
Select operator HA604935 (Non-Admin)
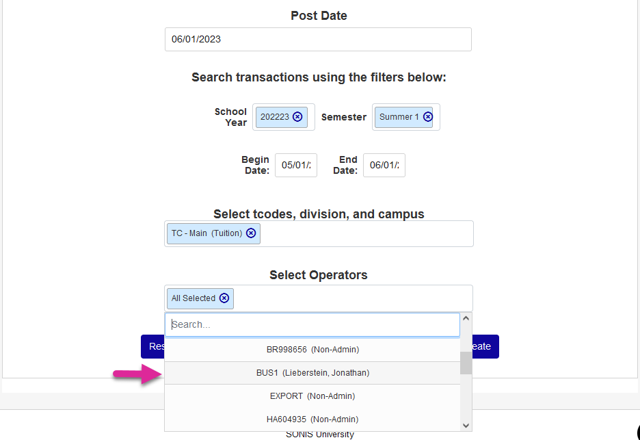click(312, 419)
